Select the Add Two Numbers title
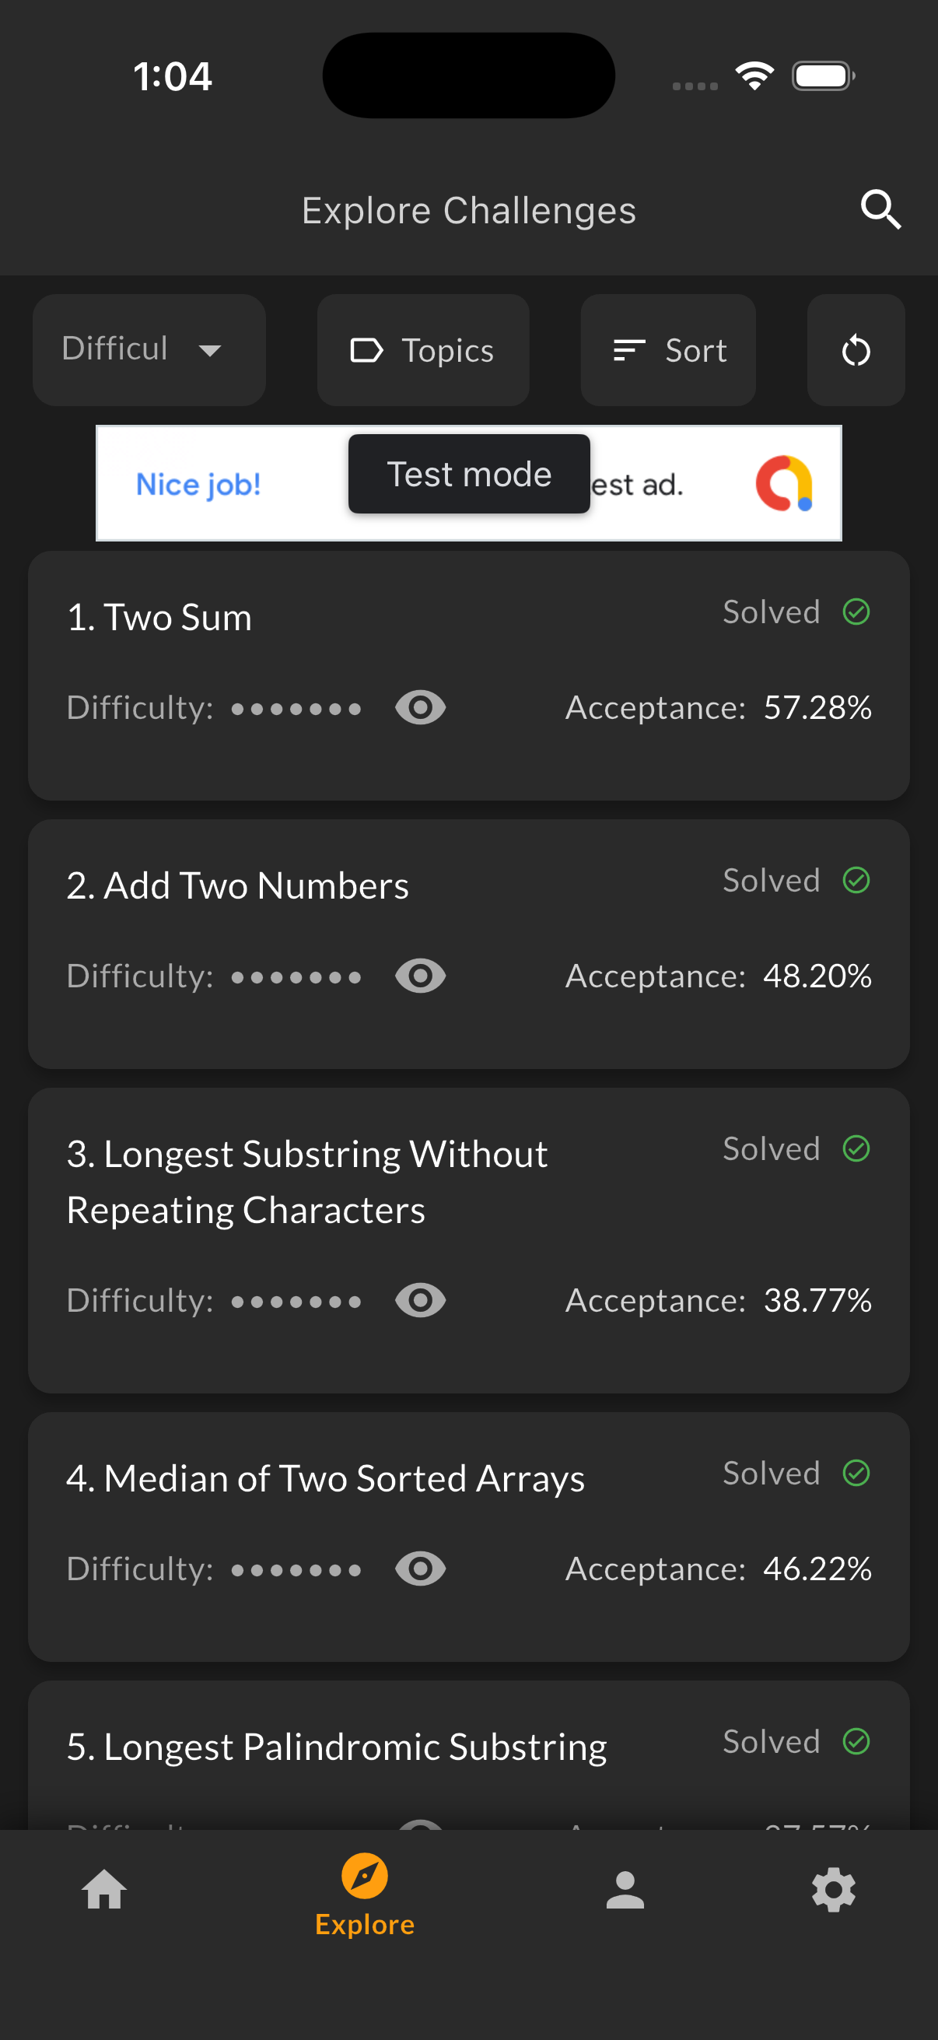The width and height of the screenshot is (938, 2040). coord(237,886)
